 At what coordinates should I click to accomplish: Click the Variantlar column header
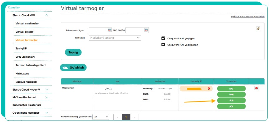(160, 81)
